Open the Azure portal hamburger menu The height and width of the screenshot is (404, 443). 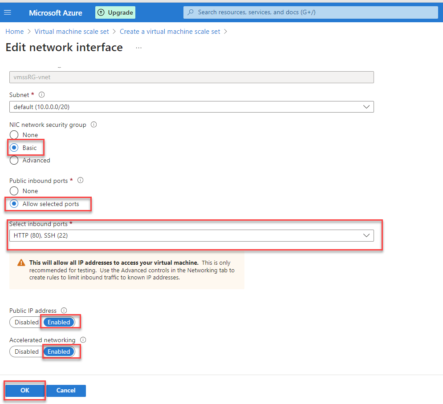point(8,12)
